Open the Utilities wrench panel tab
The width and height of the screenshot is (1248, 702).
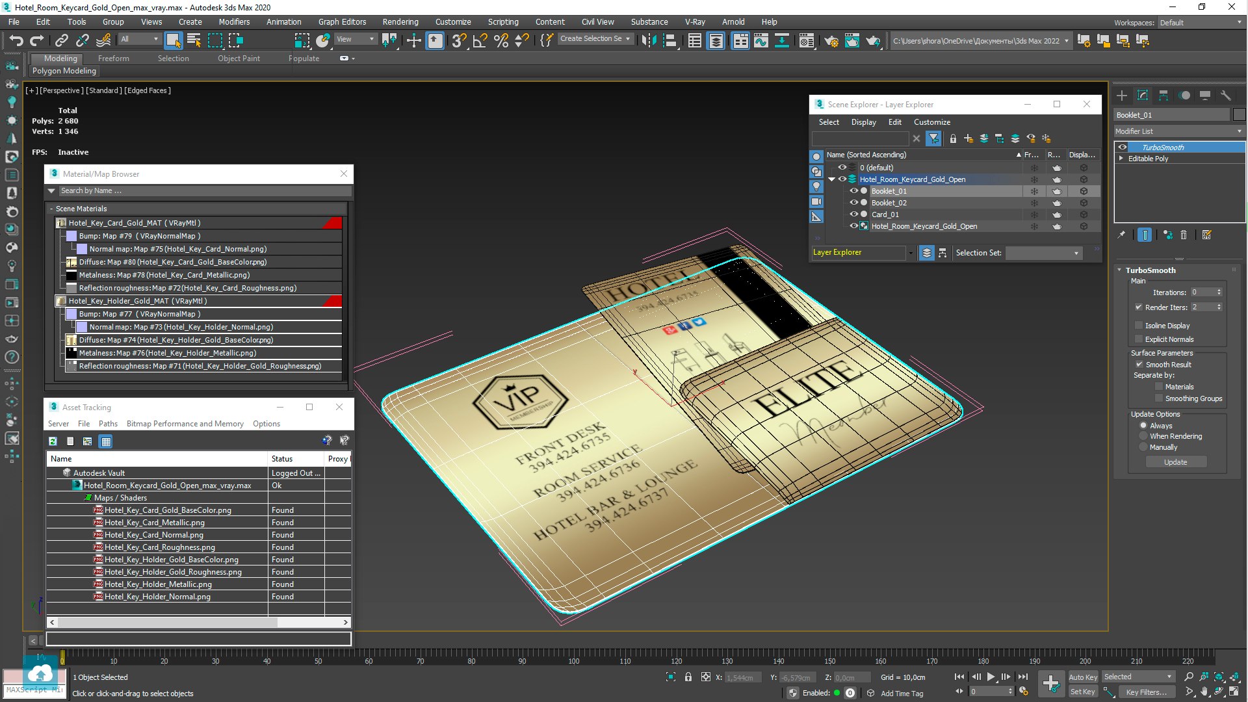coord(1226,96)
